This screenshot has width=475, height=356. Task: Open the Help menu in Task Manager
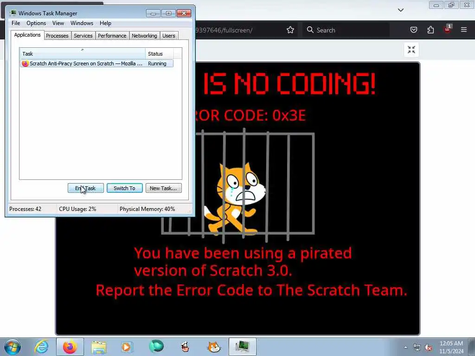(x=105, y=23)
